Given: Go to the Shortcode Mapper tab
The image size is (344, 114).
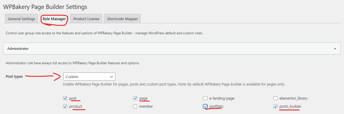Looking at the screenshot, I should [122, 19].
